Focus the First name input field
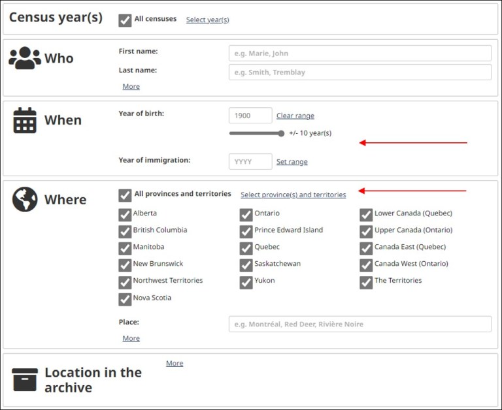502x410 pixels. pos(360,53)
